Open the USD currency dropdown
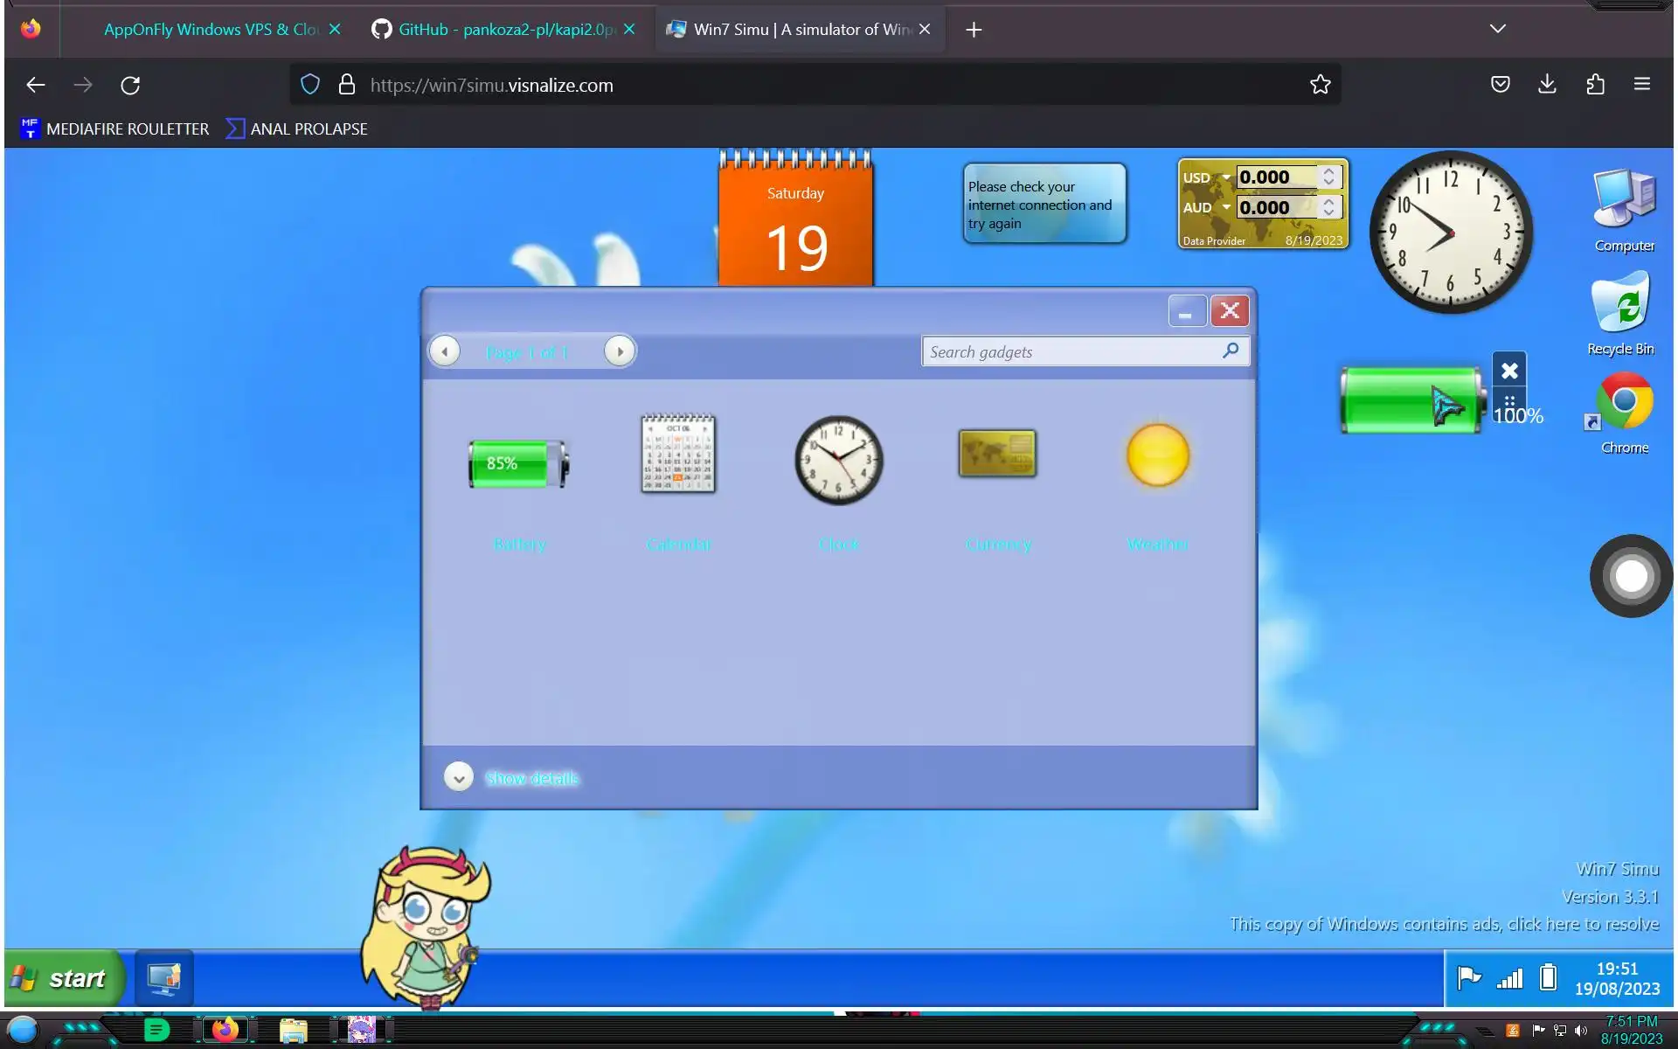Image resolution: width=1678 pixels, height=1049 pixels. tap(1225, 177)
